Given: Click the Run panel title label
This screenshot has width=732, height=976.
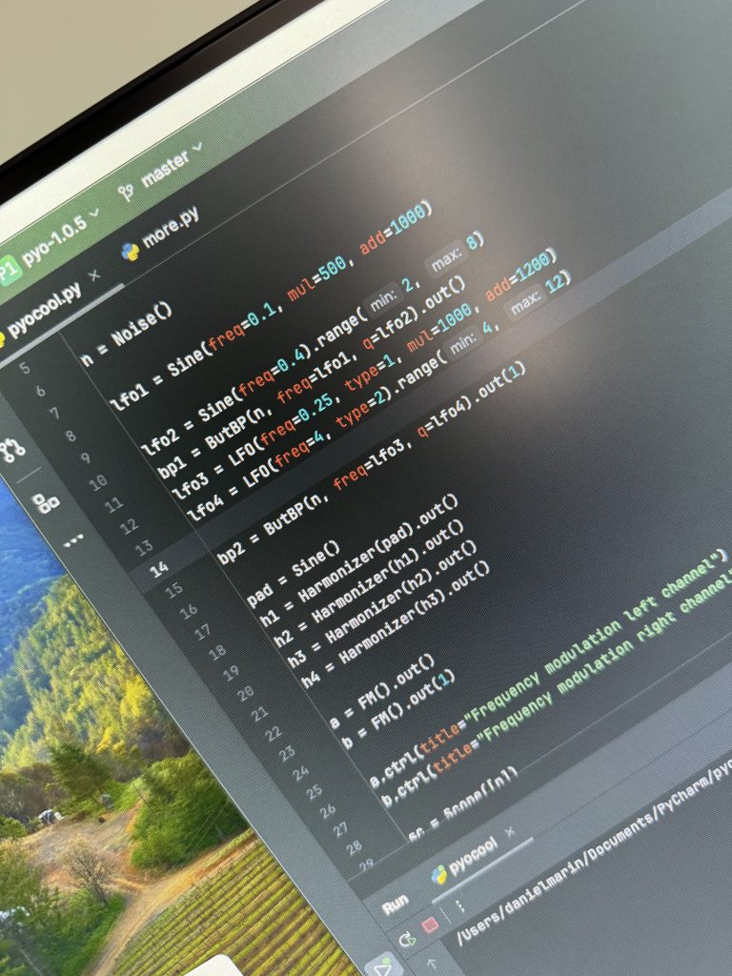Looking at the screenshot, I should click(396, 905).
